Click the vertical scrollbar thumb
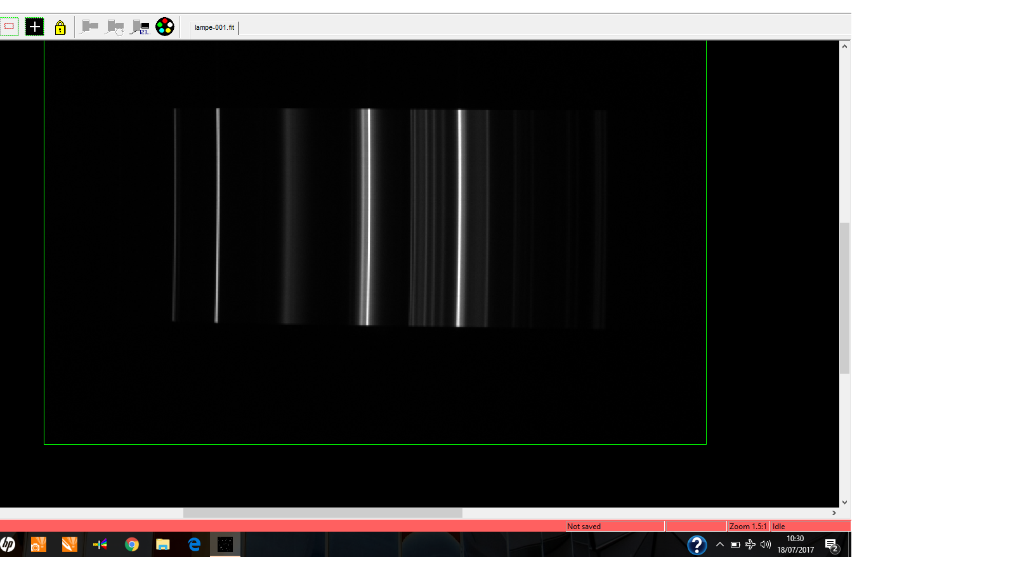 [844, 298]
